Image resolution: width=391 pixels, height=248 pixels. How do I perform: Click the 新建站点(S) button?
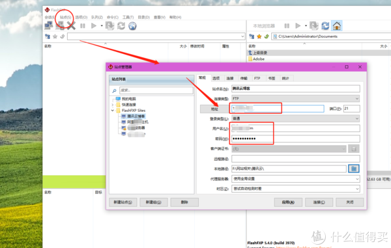(123, 202)
